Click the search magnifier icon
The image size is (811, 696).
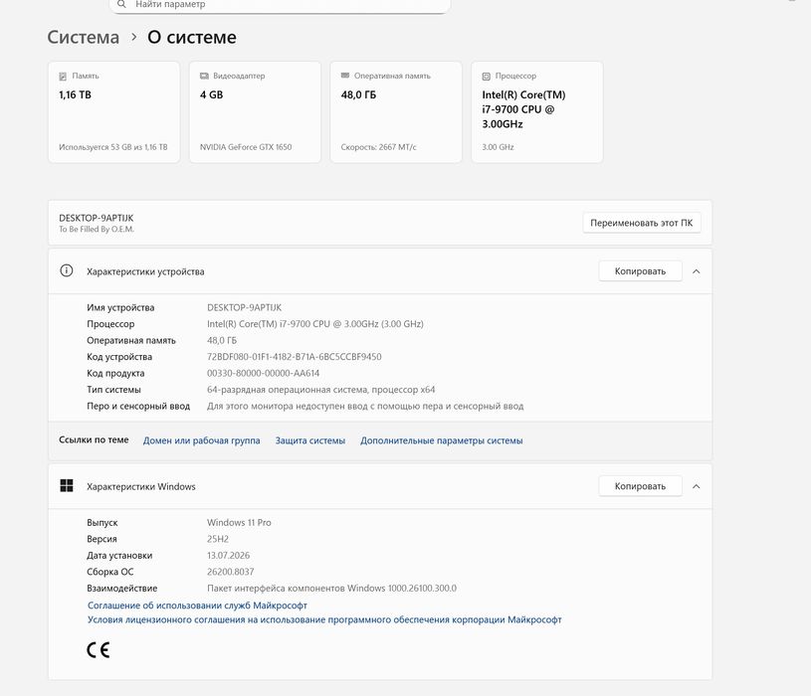coord(121,4)
